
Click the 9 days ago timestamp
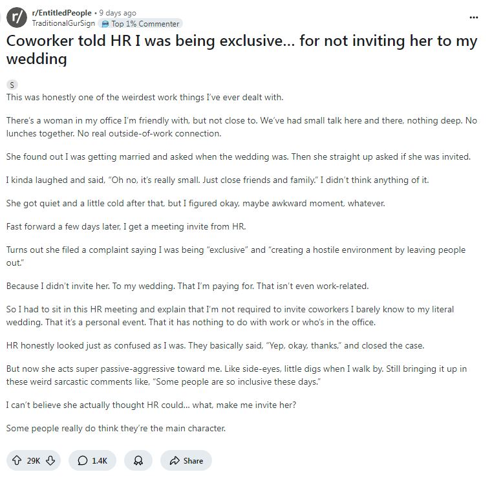(118, 13)
